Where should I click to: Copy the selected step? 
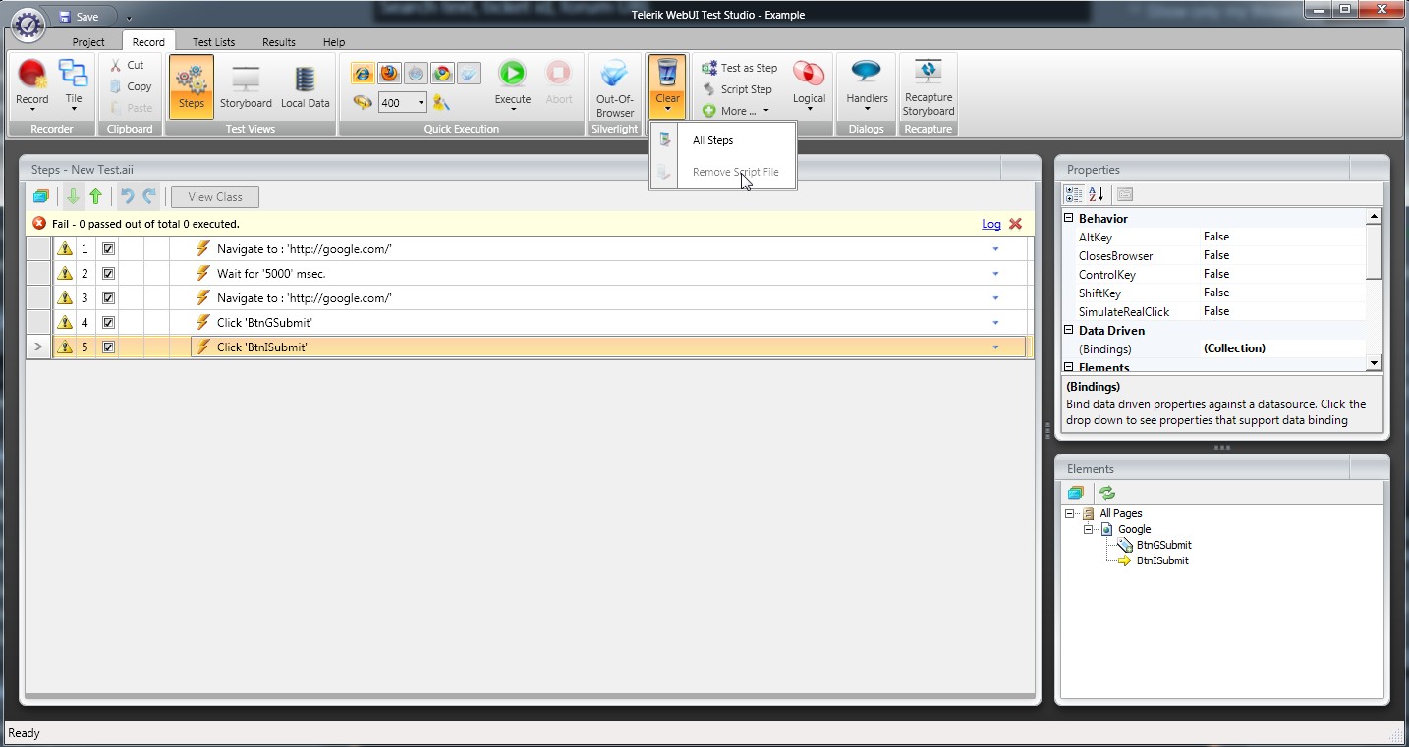[x=130, y=86]
